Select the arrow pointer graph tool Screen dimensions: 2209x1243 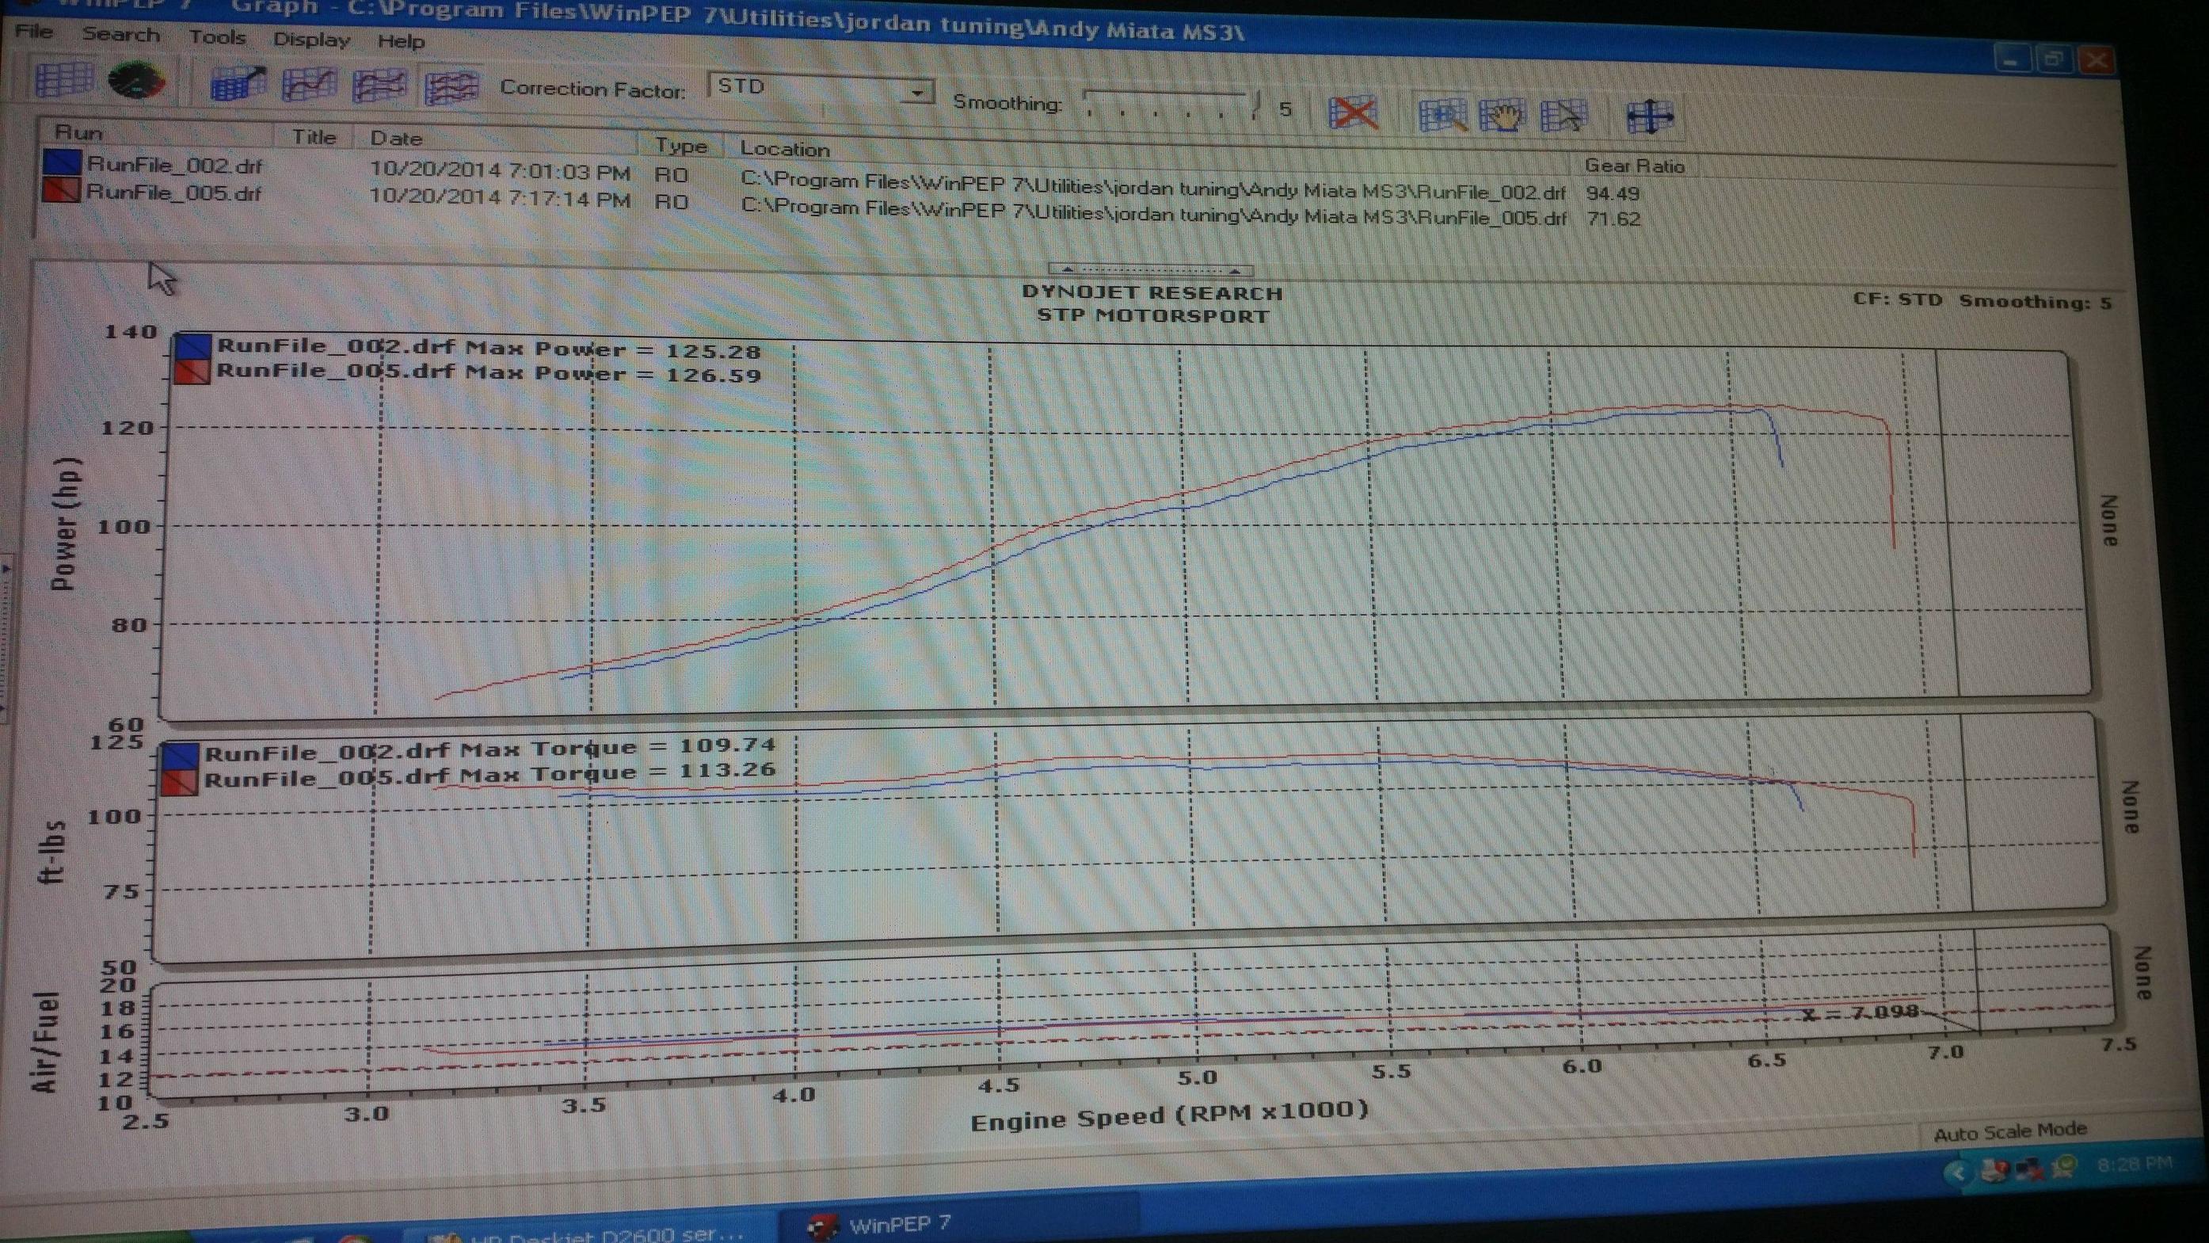(1563, 116)
